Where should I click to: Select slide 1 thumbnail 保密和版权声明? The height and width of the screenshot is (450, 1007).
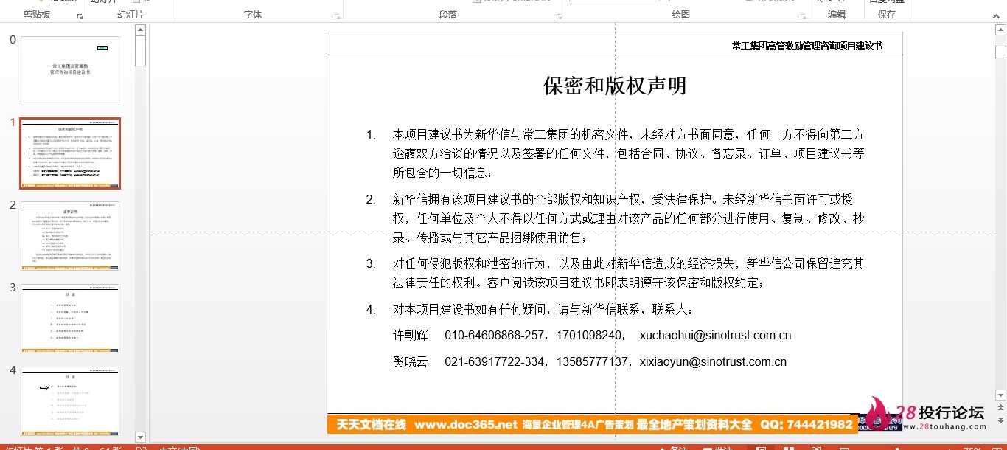pos(70,153)
